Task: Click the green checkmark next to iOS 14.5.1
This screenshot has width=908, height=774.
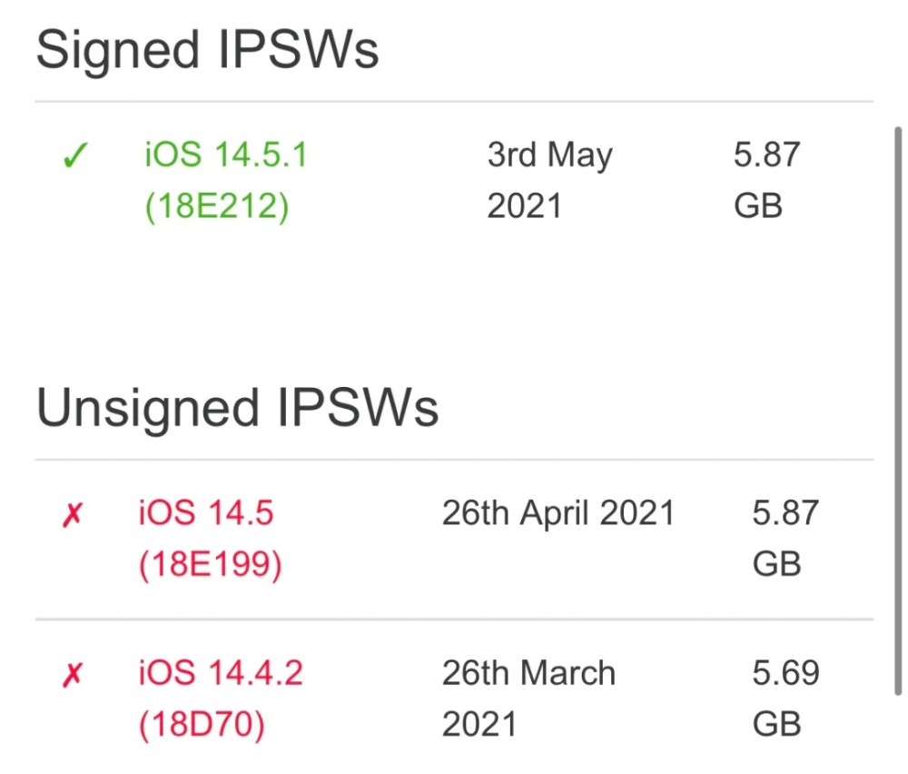Action: 75,155
